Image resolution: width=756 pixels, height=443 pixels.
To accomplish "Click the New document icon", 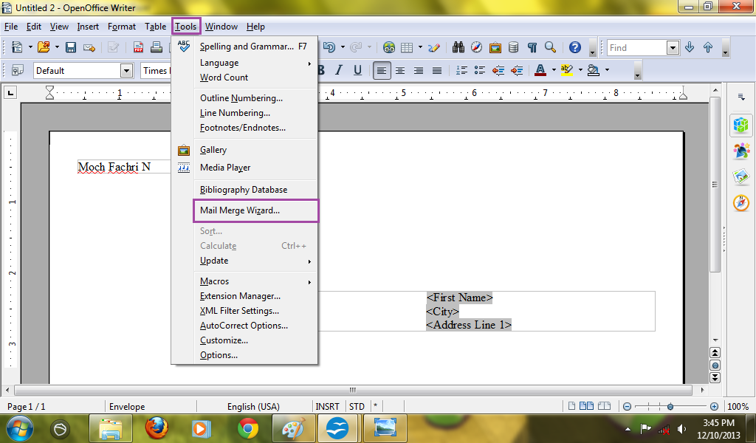I will 18,47.
